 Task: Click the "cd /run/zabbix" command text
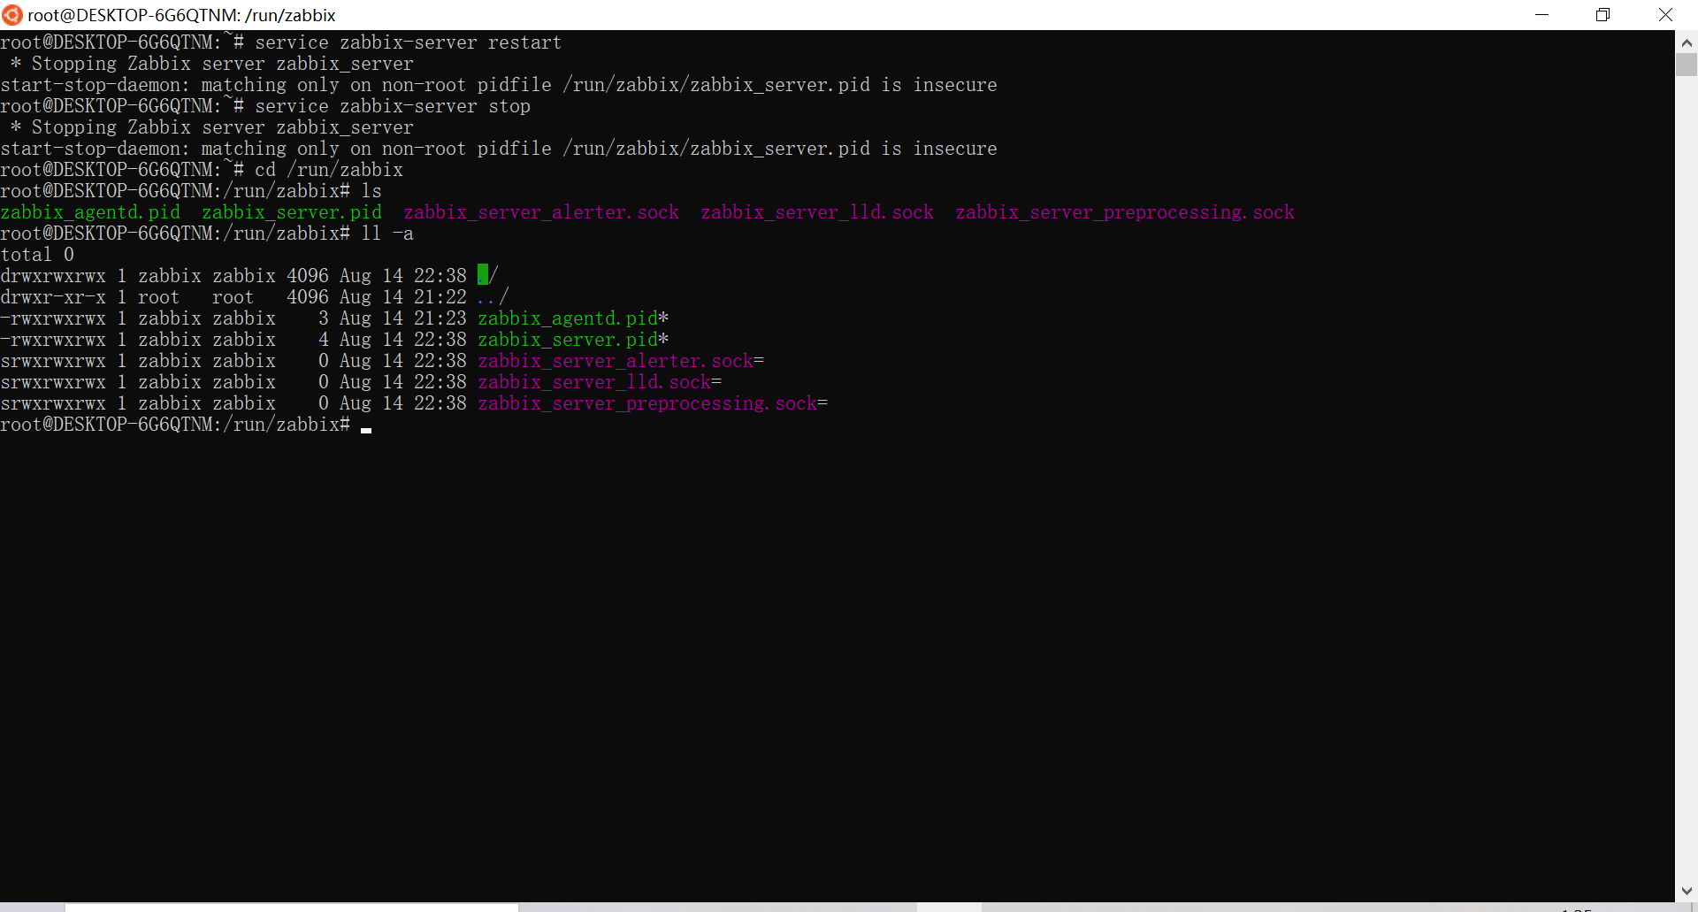[x=329, y=170]
